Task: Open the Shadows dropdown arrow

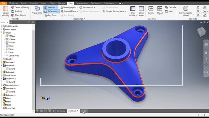Action: [x=57, y=7]
